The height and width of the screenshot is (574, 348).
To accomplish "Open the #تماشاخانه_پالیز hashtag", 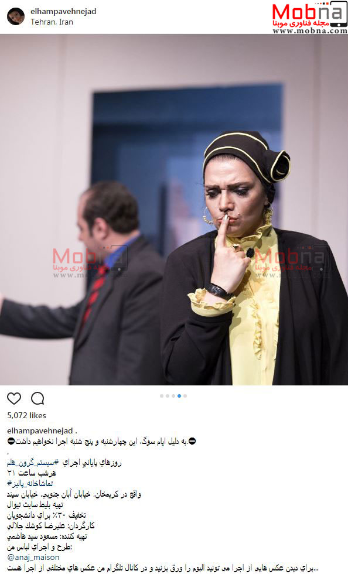I will 30,484.
